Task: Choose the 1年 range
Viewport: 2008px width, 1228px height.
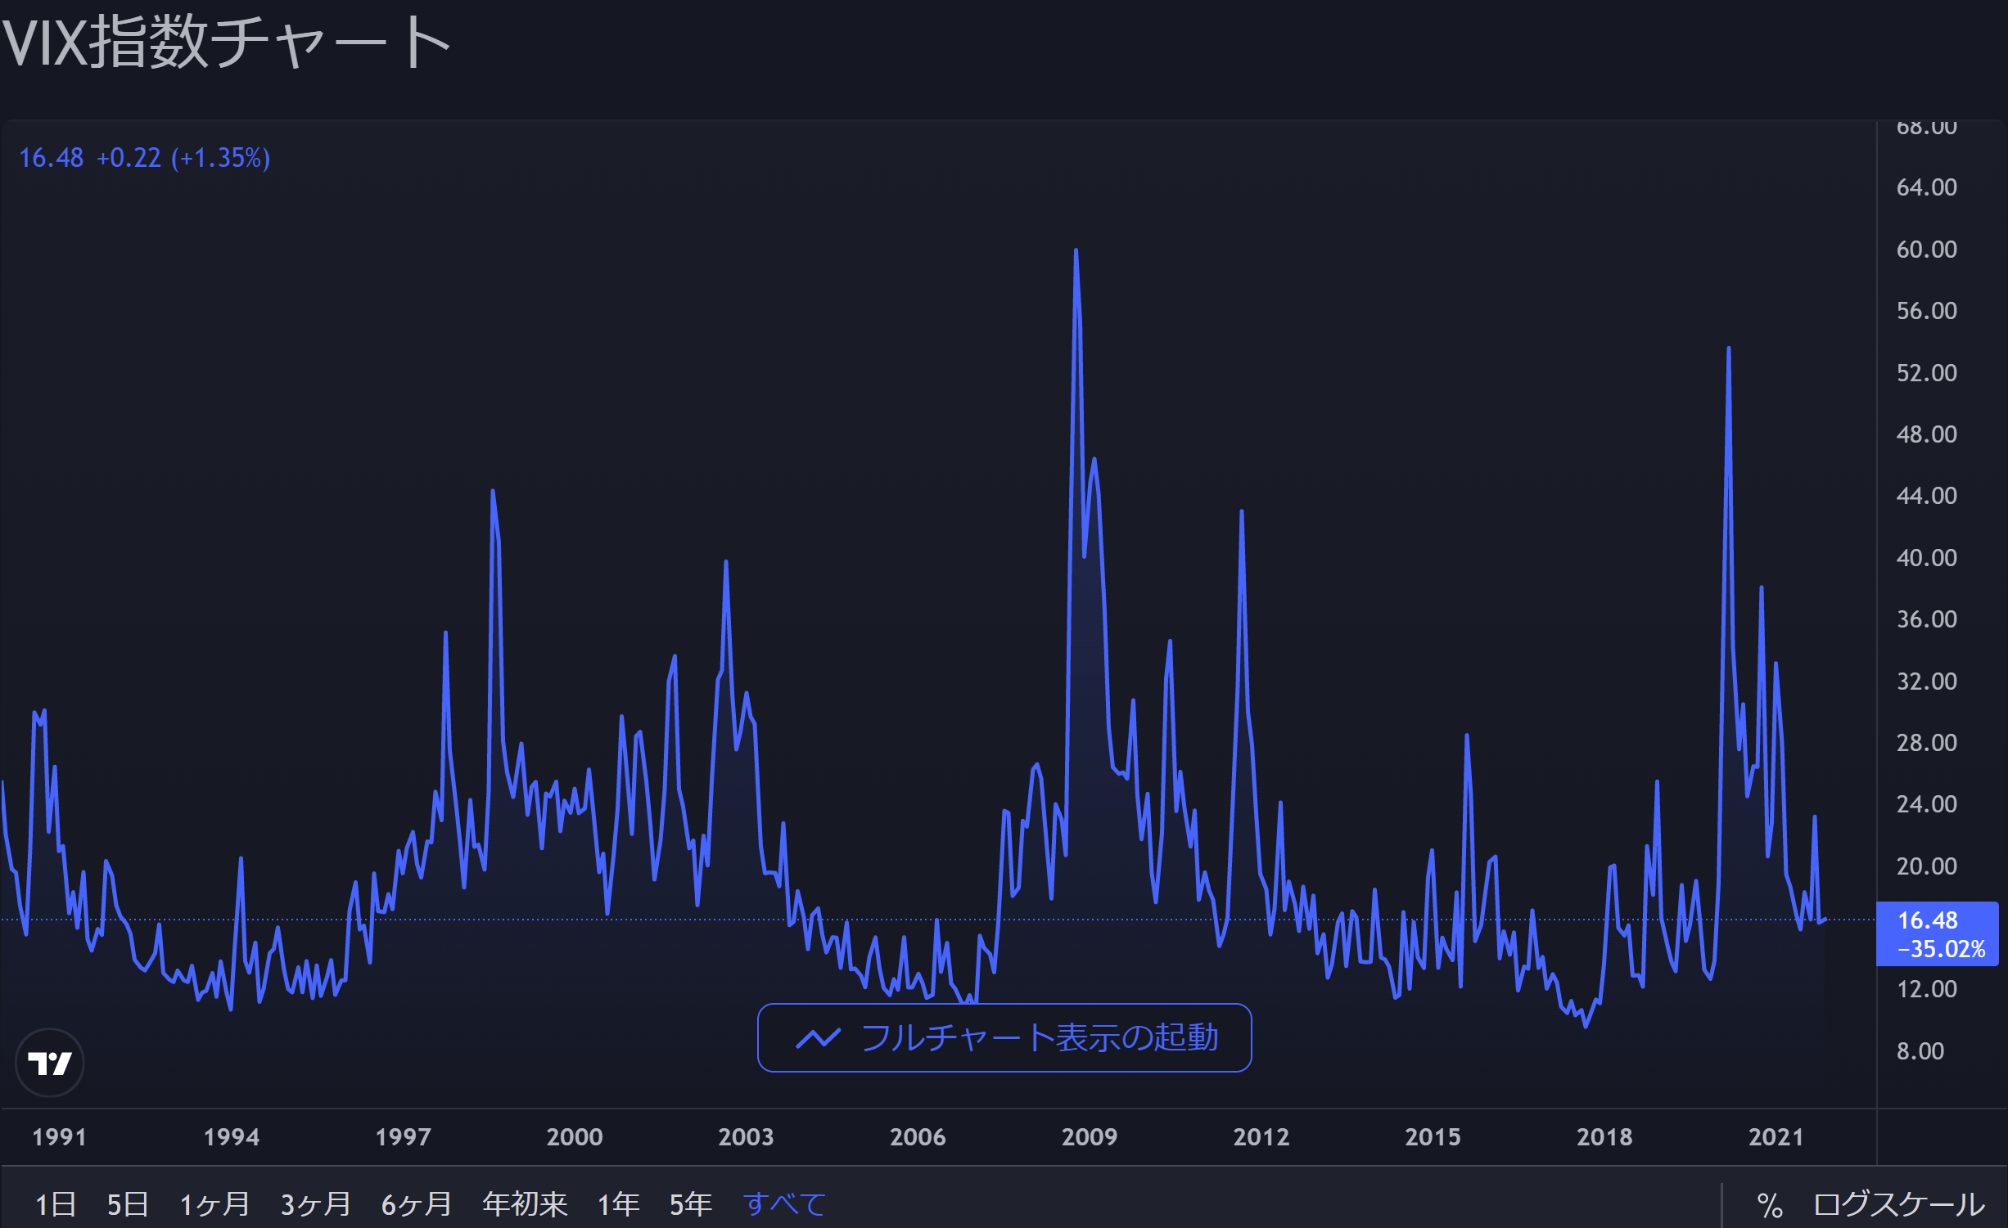Action: 618,1204
